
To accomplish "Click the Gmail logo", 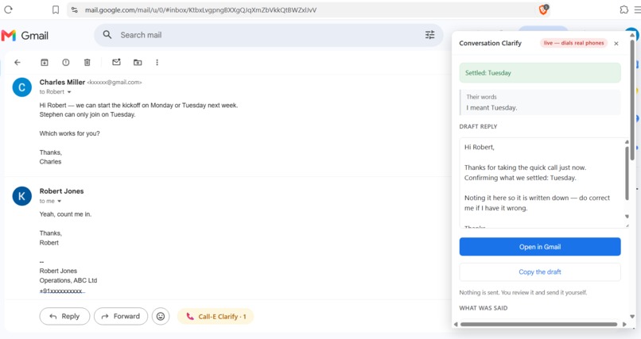I will point(25,36).
